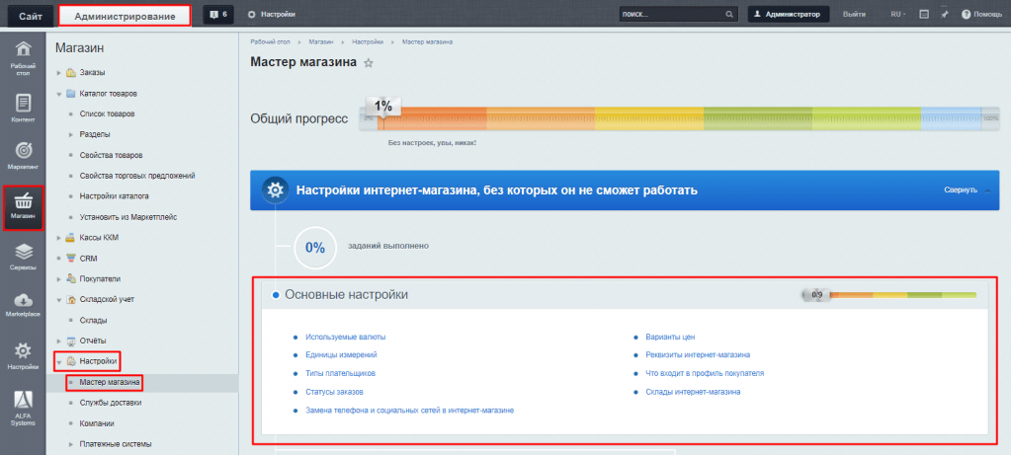Open Варианты цен link

670,337
